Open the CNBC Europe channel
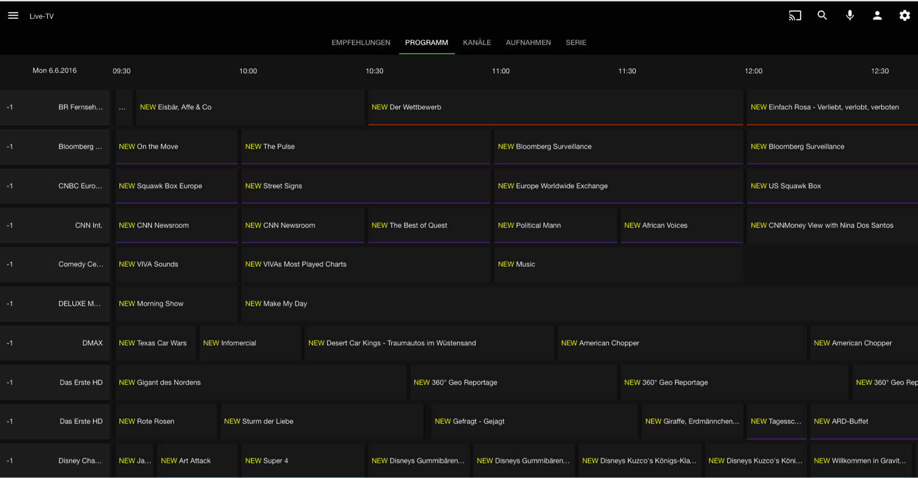 [x=54, y=186]
